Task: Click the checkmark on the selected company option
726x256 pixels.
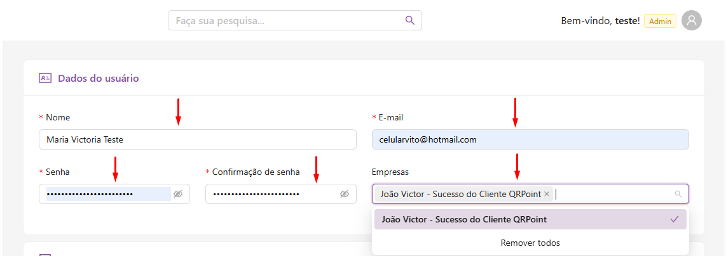Action: pyautogui.click(x=675, y=219)
